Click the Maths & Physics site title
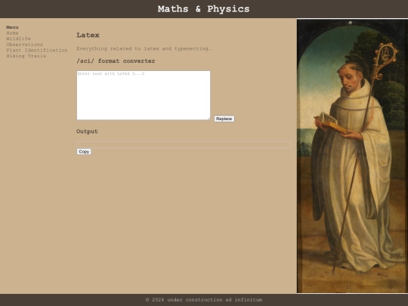Image resolution: width=408 pixels, height=306 pixels. pyautogui.click(x=204, y=9)
